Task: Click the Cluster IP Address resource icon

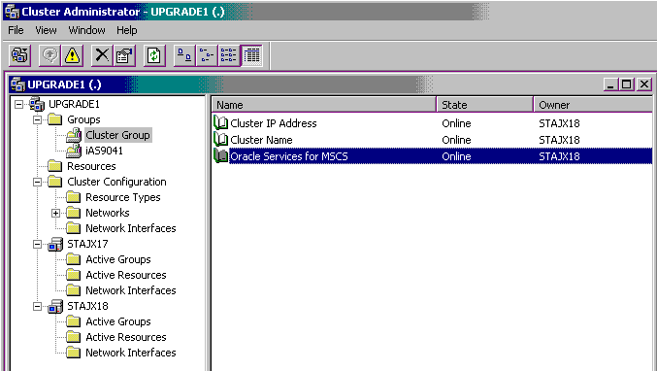Action: click(220, 122)
